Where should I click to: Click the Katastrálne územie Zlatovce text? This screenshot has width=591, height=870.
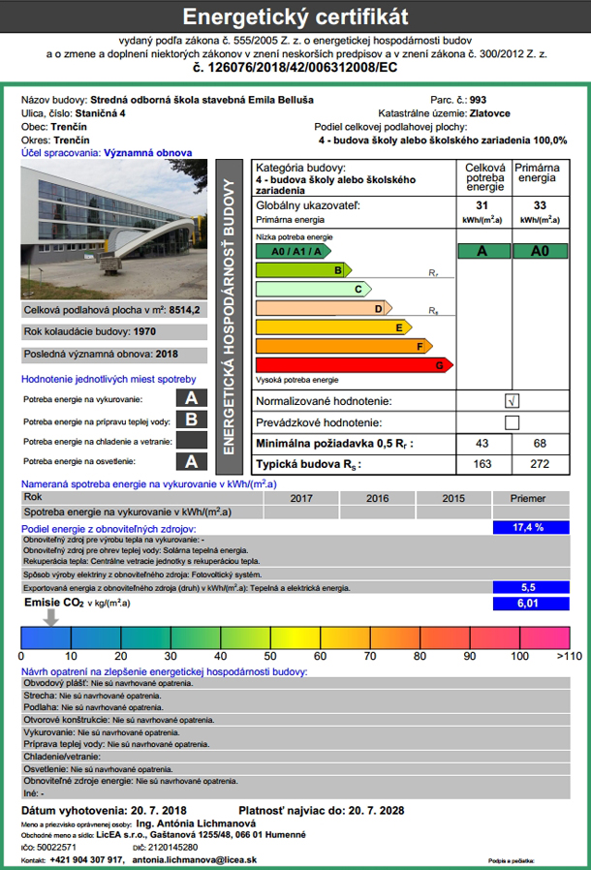pos(444,113)
